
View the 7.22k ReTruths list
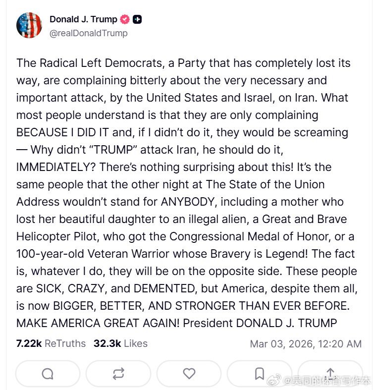(x=51, y=343)
